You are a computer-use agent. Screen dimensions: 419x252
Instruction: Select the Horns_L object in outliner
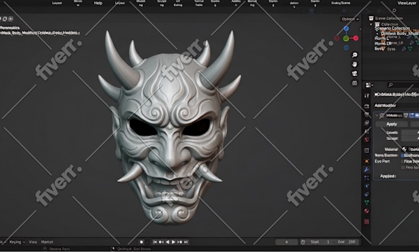pyautogui.click(x=395, y=38)
